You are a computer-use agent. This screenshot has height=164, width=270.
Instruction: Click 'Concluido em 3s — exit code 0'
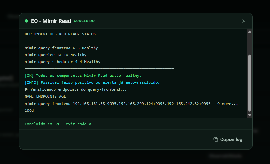pyautogui.click(x=58, y=124)
